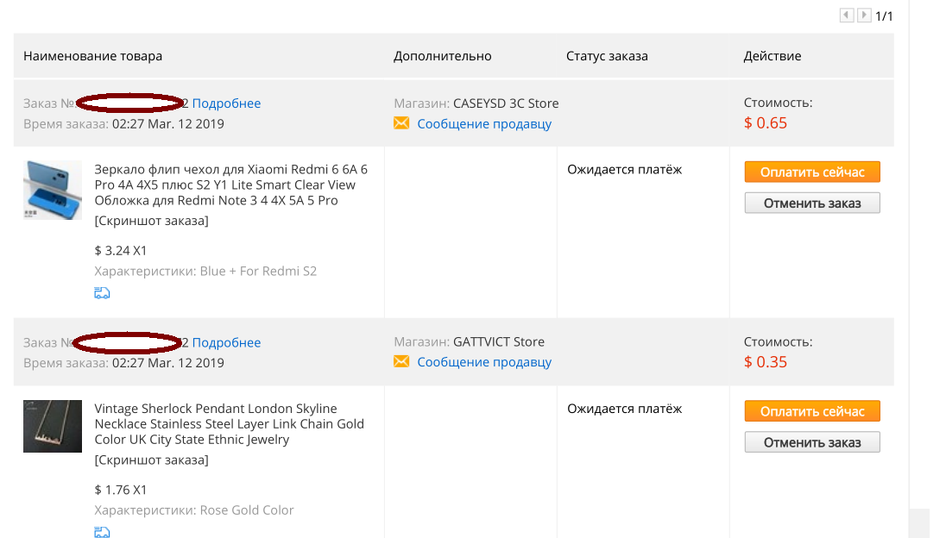Message seller of CASEYSD 3C Store
The width and height of the screenshot is (946, 538).
click(484, 123)
